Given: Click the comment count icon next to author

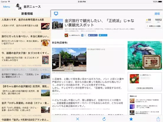Looking at the screenshot, I should pyautogui.click(x=84, y=35).
